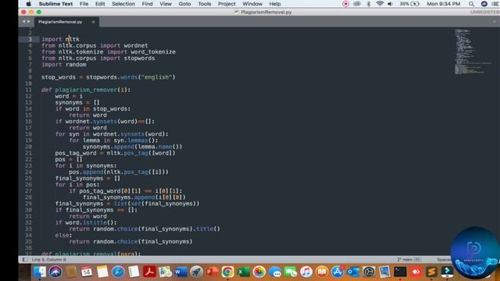This screenshot has width=500, height=281.
Task: Open the volume control in menu bar
Action: (390, 4)
